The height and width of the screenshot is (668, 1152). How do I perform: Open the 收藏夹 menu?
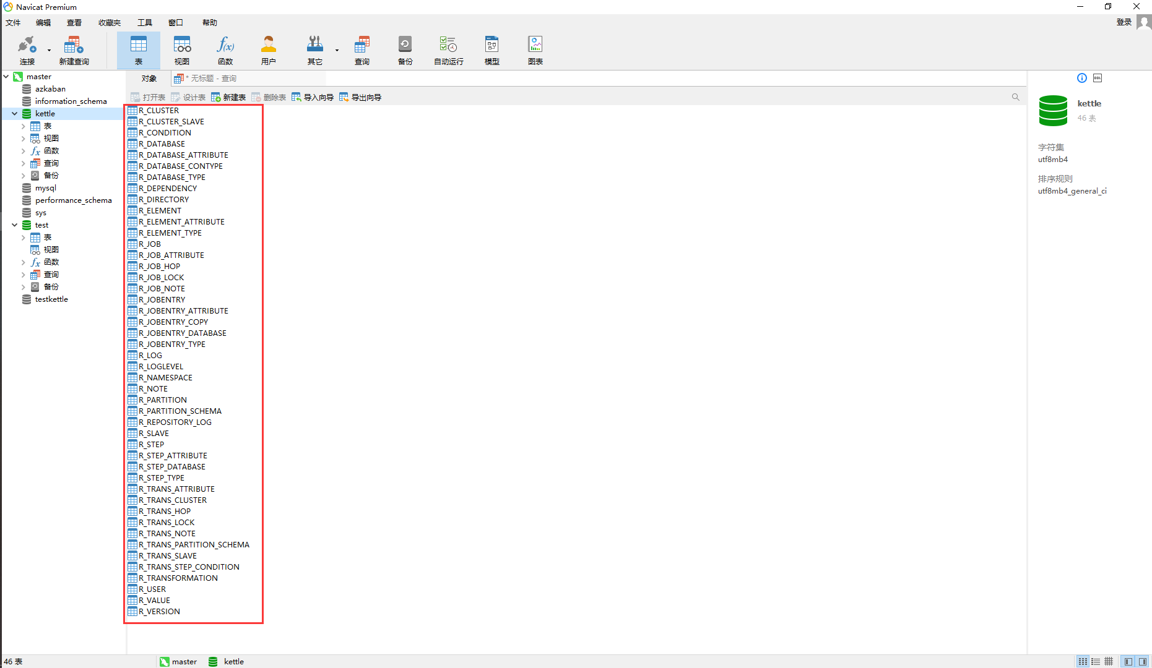click(110, 23)
